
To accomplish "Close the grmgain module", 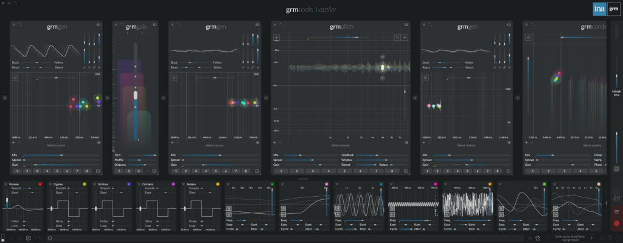I will coord(116,25).
